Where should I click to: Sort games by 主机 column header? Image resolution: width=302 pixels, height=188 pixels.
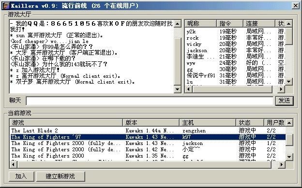(x=208, y=123)
